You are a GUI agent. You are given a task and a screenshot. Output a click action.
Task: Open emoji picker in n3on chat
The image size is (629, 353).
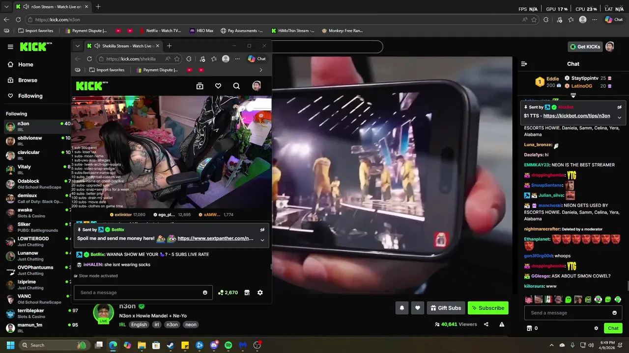pos(614,313)
